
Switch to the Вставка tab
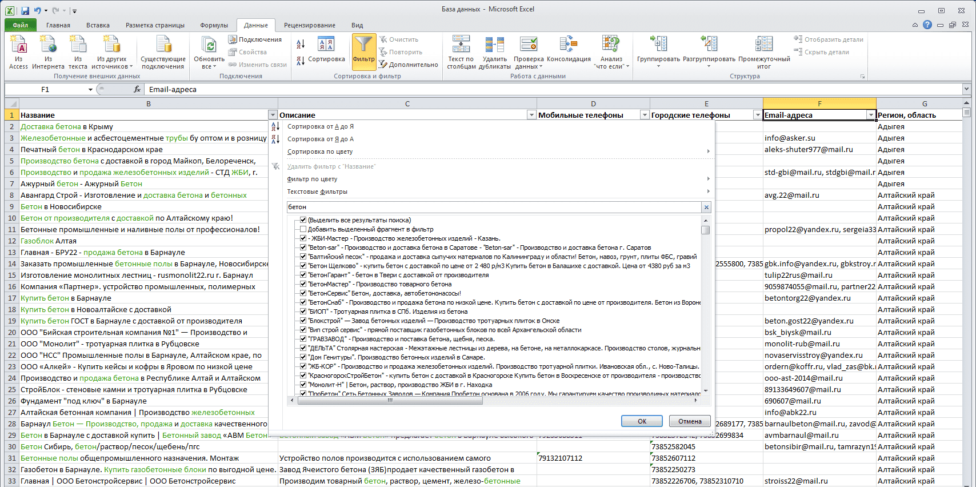(98, 25)
